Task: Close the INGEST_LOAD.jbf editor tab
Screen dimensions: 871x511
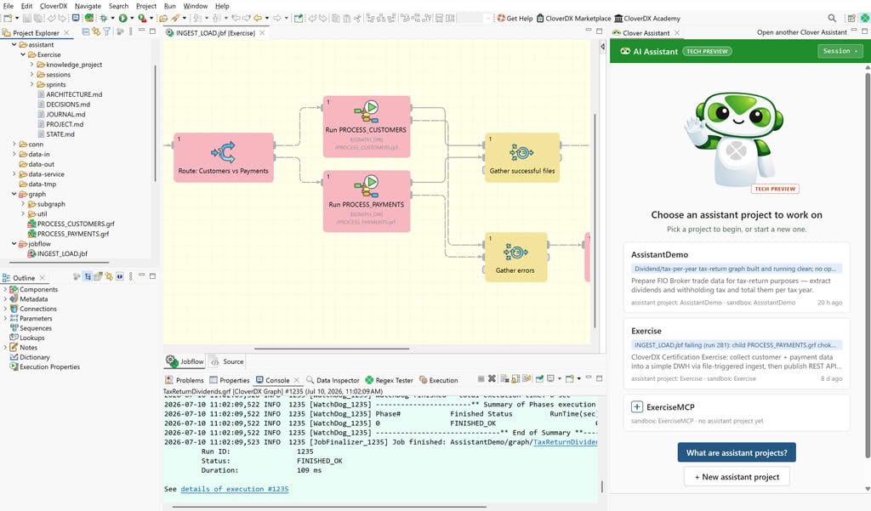Action: click(x=262, y=33)
